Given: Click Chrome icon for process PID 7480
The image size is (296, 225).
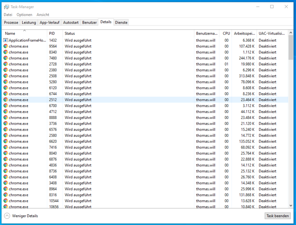Looking at the screenshot, I should [6, 58].
